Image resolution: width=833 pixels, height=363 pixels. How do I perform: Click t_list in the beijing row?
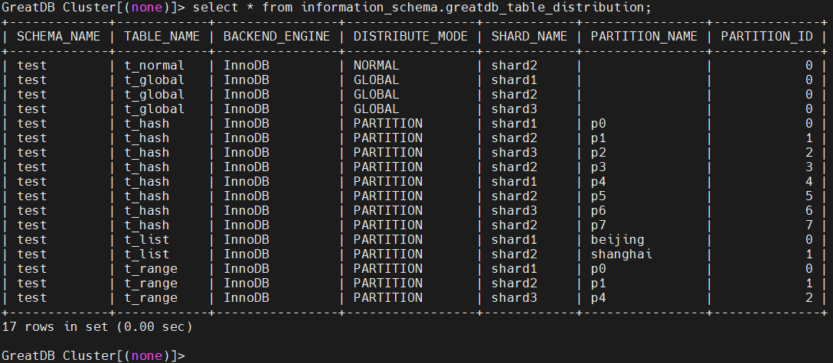tap(147, 240)
